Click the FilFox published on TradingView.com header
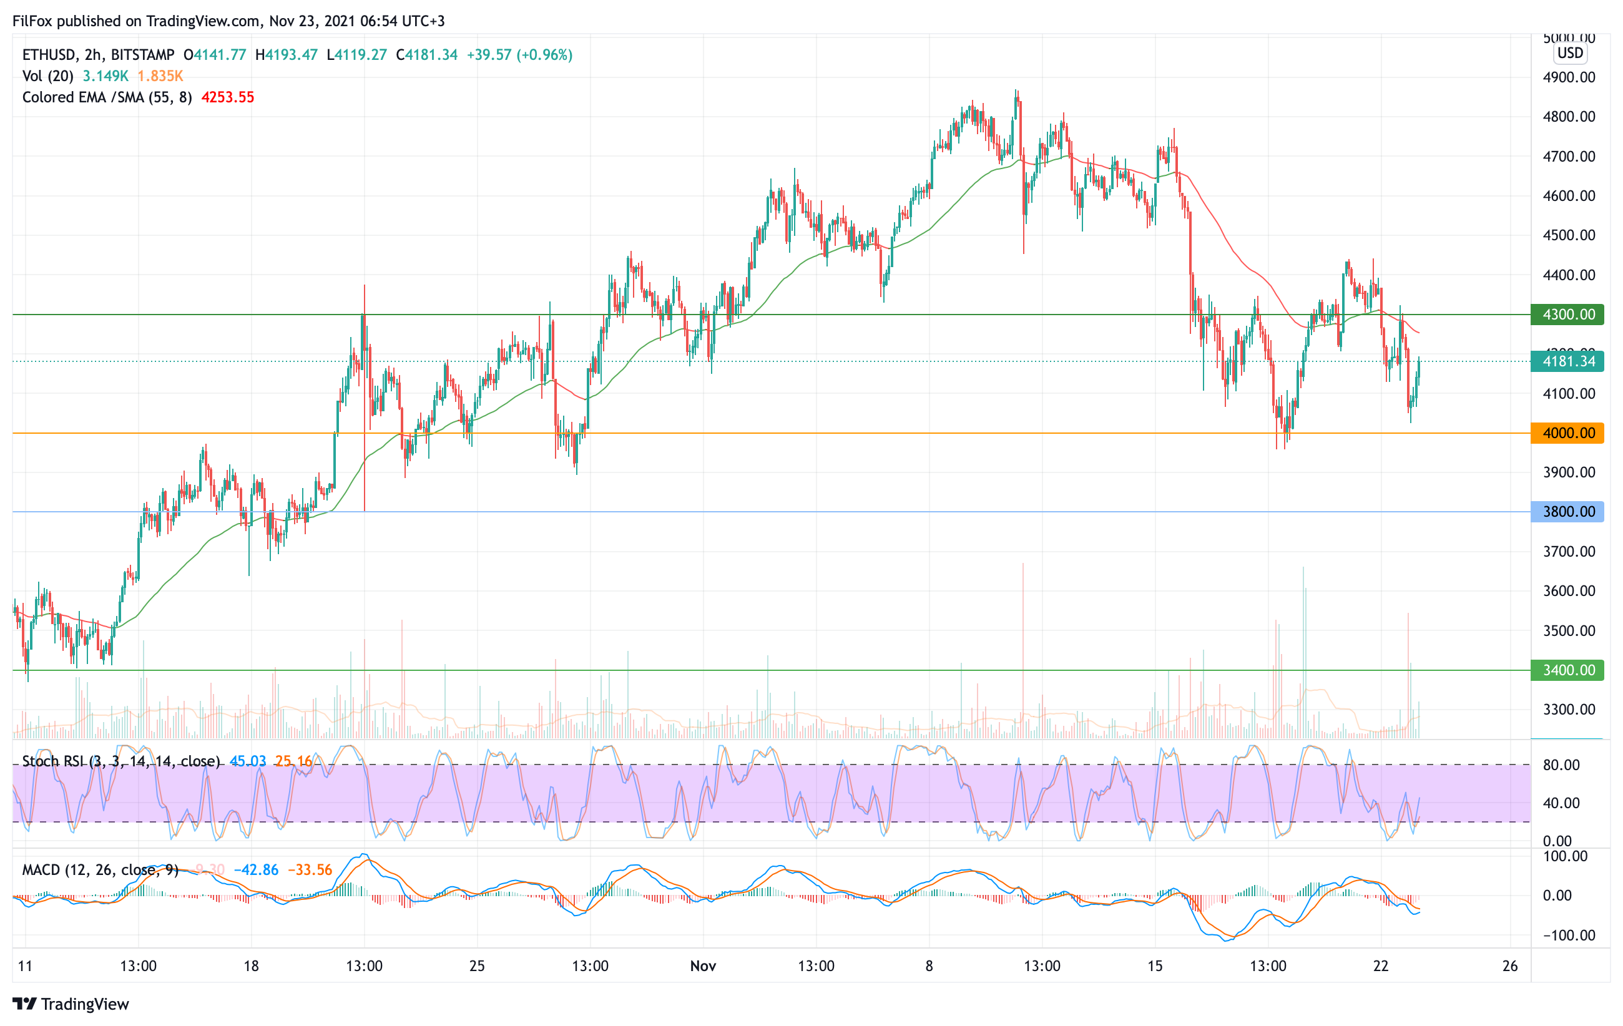Image resolution: width=1623 pixels, height=1026 pixels. point(228,21)
